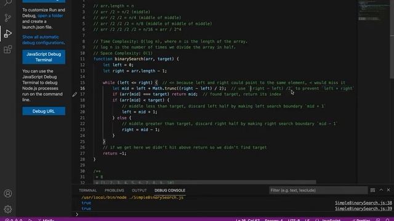Open the notifications bell

(388, 220)
